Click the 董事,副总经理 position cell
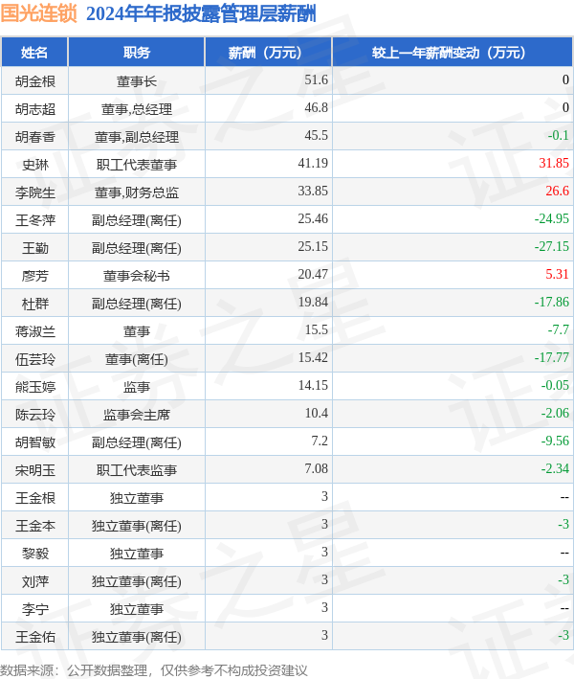 pyautogui.click(x=137, y=136)
